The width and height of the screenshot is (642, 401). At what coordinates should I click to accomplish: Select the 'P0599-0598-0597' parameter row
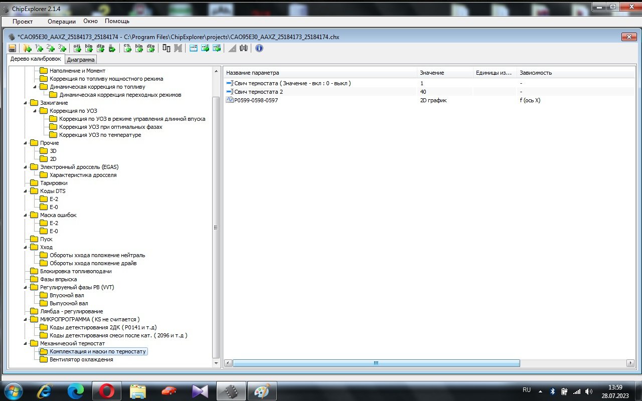point(256,100)
